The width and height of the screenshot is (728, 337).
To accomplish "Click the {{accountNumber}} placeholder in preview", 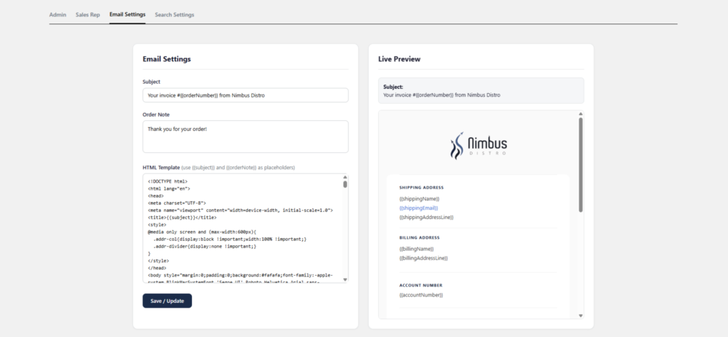I will tap(421, 295).
